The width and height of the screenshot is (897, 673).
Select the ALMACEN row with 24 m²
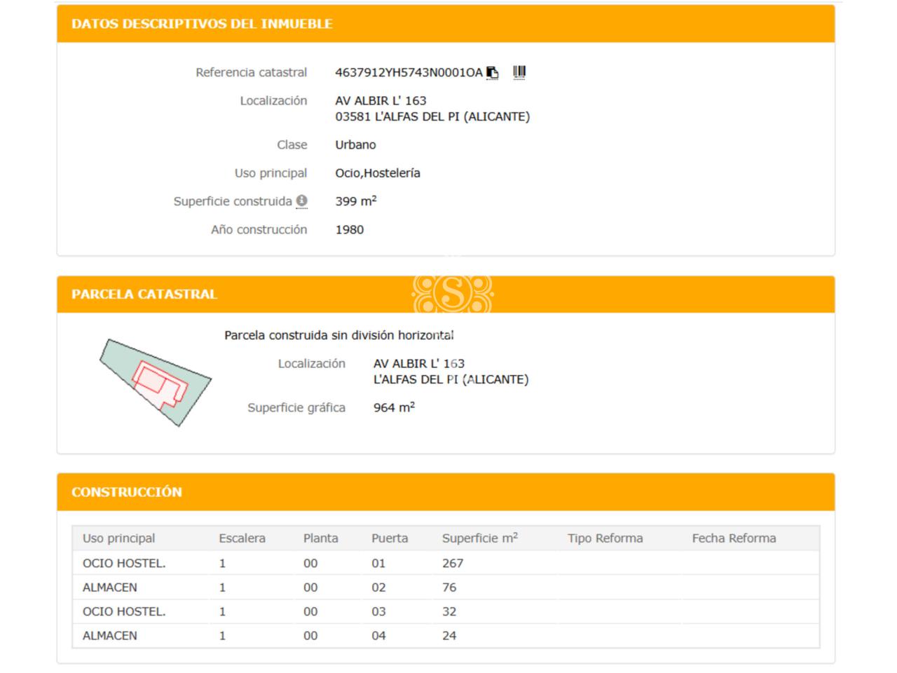[x=110, y=636]
